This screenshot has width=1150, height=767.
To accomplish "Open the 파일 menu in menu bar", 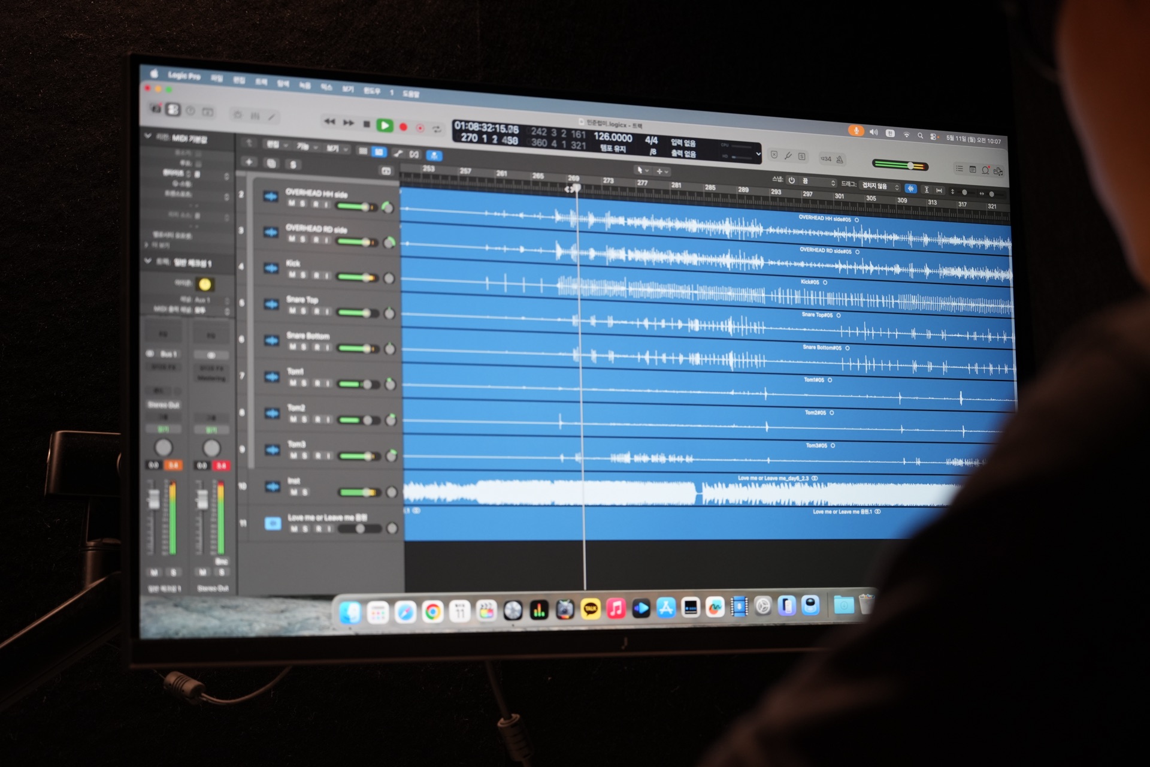I will [x=217, y=78].
